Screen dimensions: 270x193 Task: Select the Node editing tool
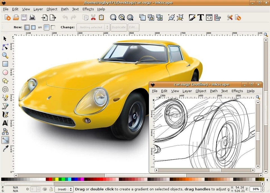(5, 47)
